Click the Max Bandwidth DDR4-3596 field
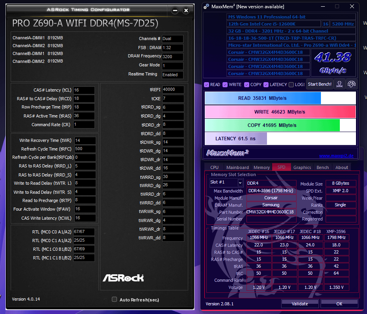This screenshot has height=314, width=367. click(x=271, y=191)
